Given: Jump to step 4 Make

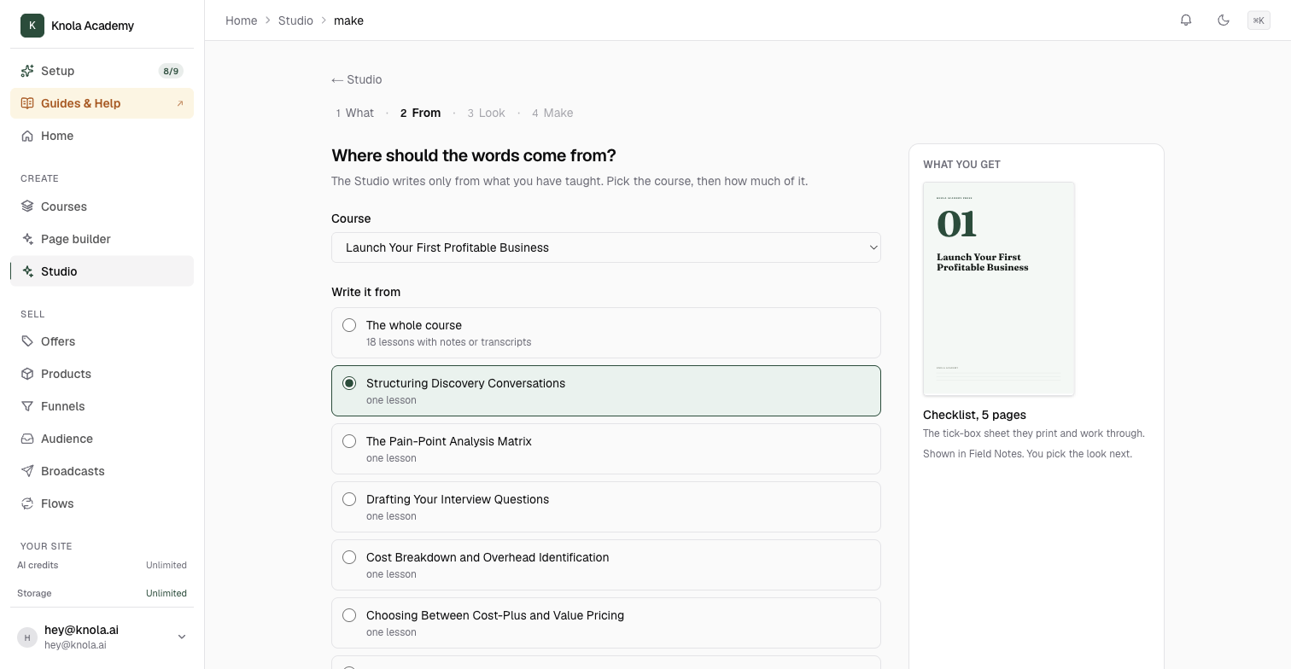Looking at the screenshot, I should (552, 113).
